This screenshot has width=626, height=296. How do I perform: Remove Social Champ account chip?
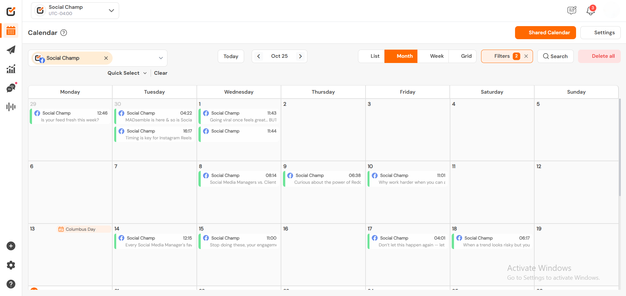pyautogui.click(x=106, y=58)
